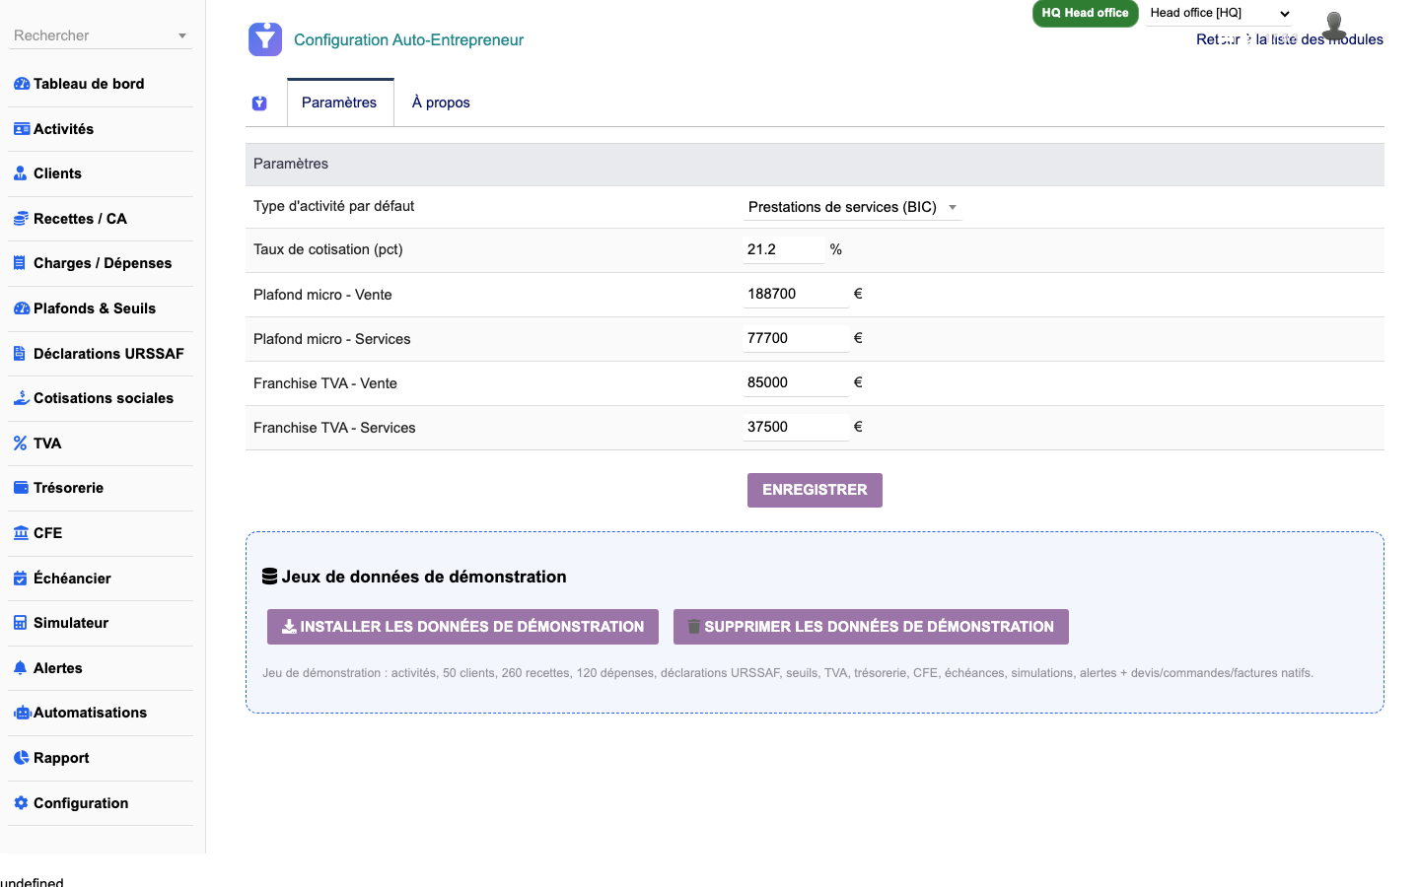
Task: Click the Rapport pie chart icon
Action: 21,758
